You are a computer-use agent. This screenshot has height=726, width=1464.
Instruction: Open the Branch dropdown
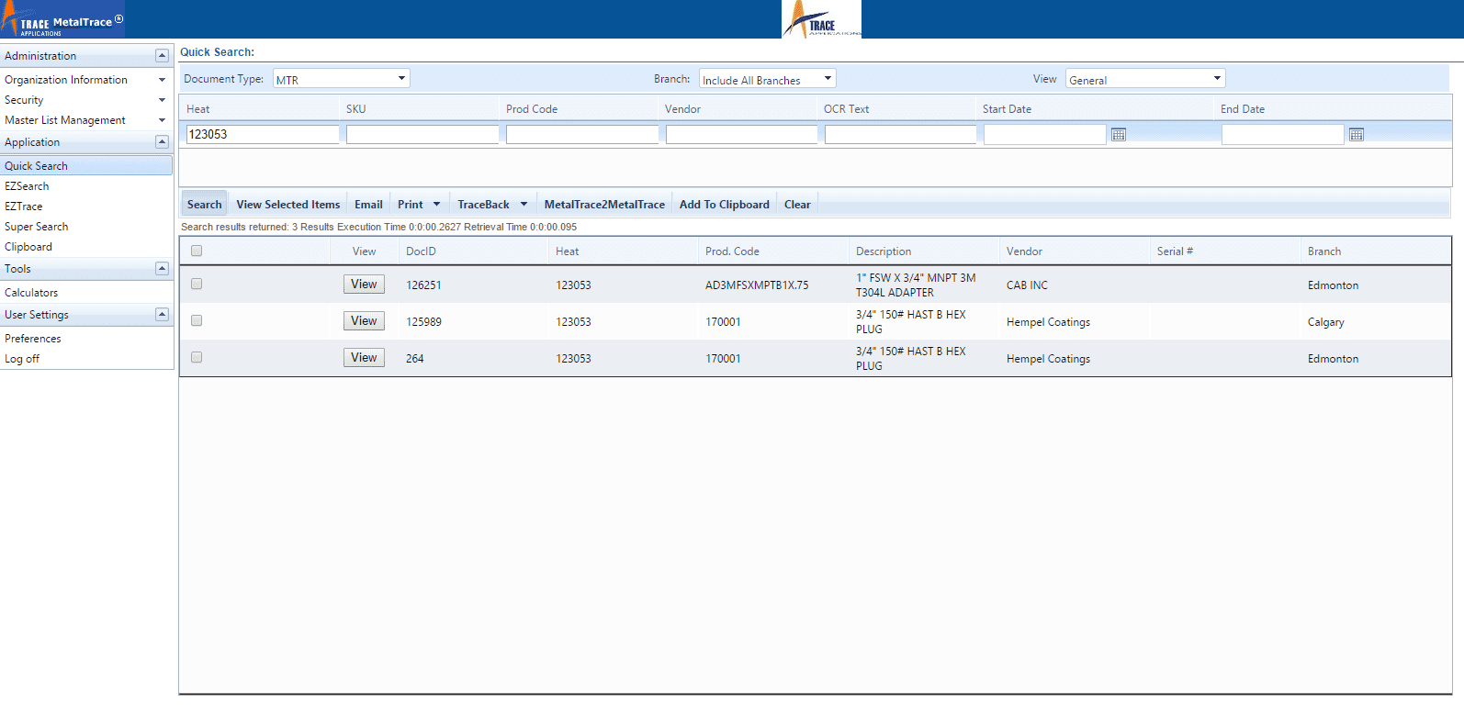click(767, 80)
